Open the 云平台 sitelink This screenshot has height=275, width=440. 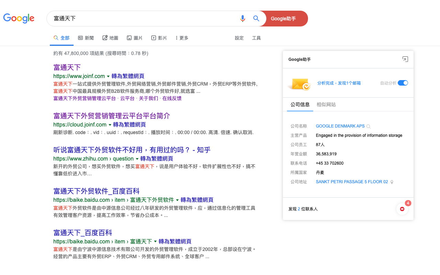point(127,98)
